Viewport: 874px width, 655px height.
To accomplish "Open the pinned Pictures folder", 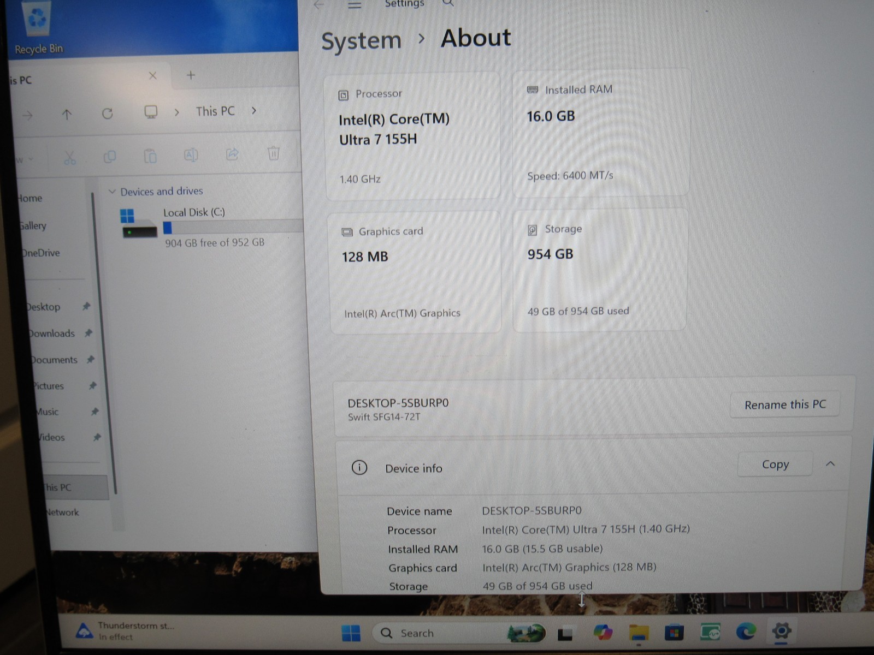I will pyautogui.click(x=49, y=386).
